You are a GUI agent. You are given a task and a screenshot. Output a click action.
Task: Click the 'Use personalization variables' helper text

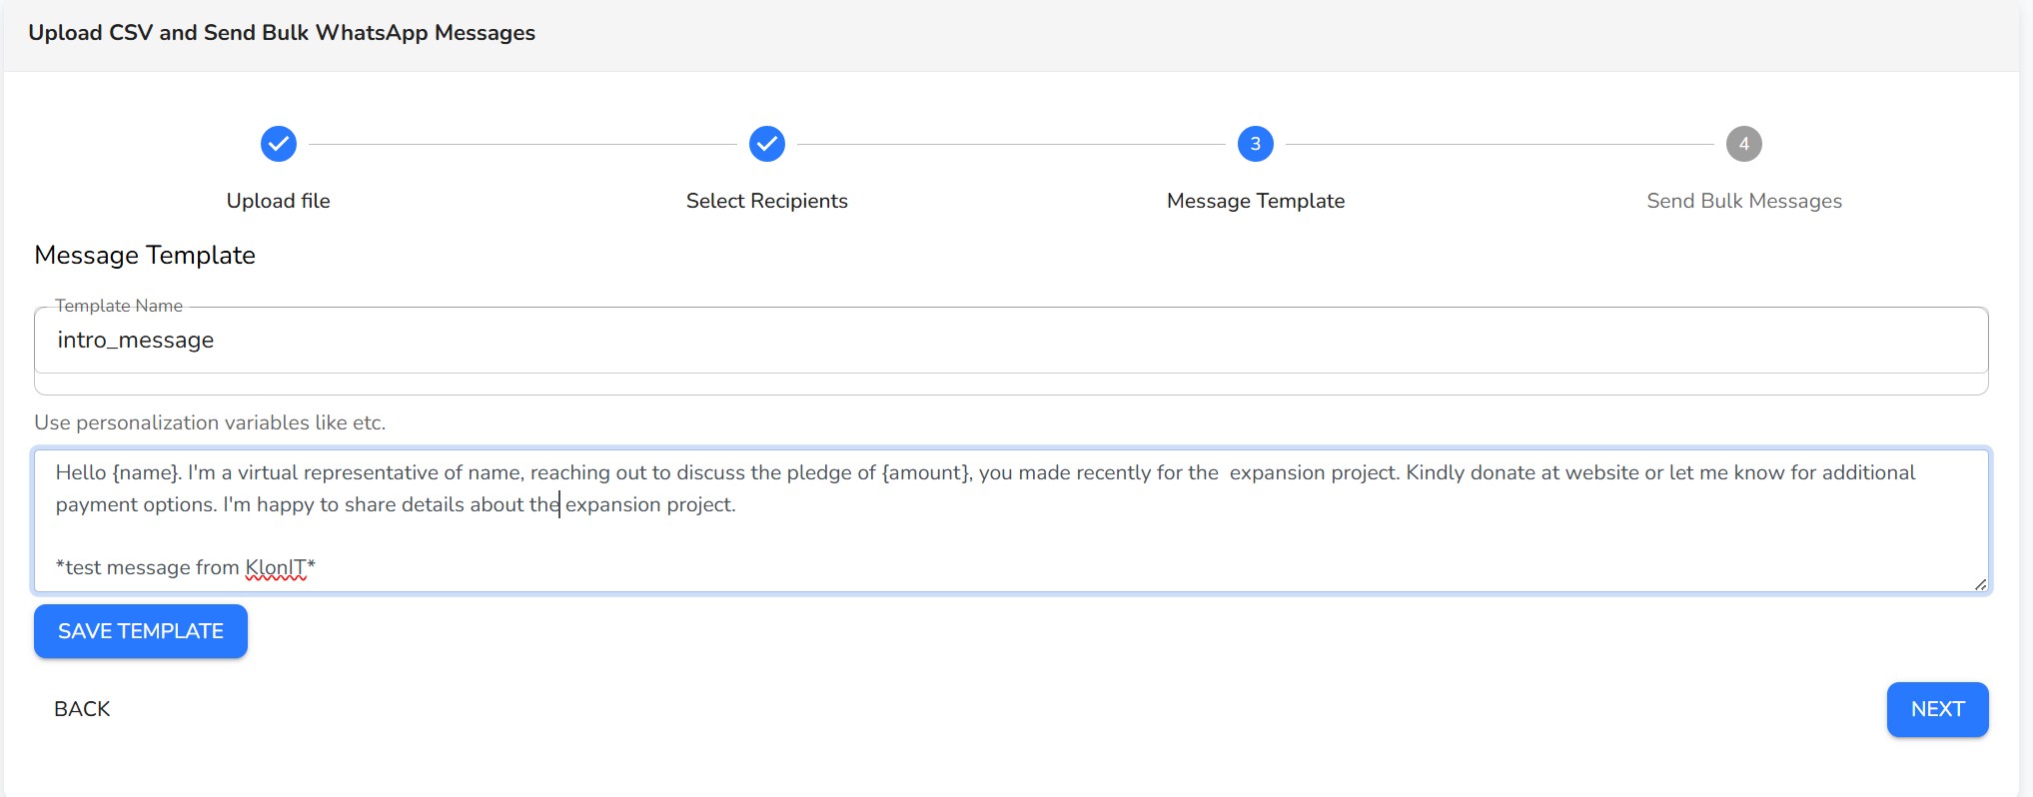[210, 422]
